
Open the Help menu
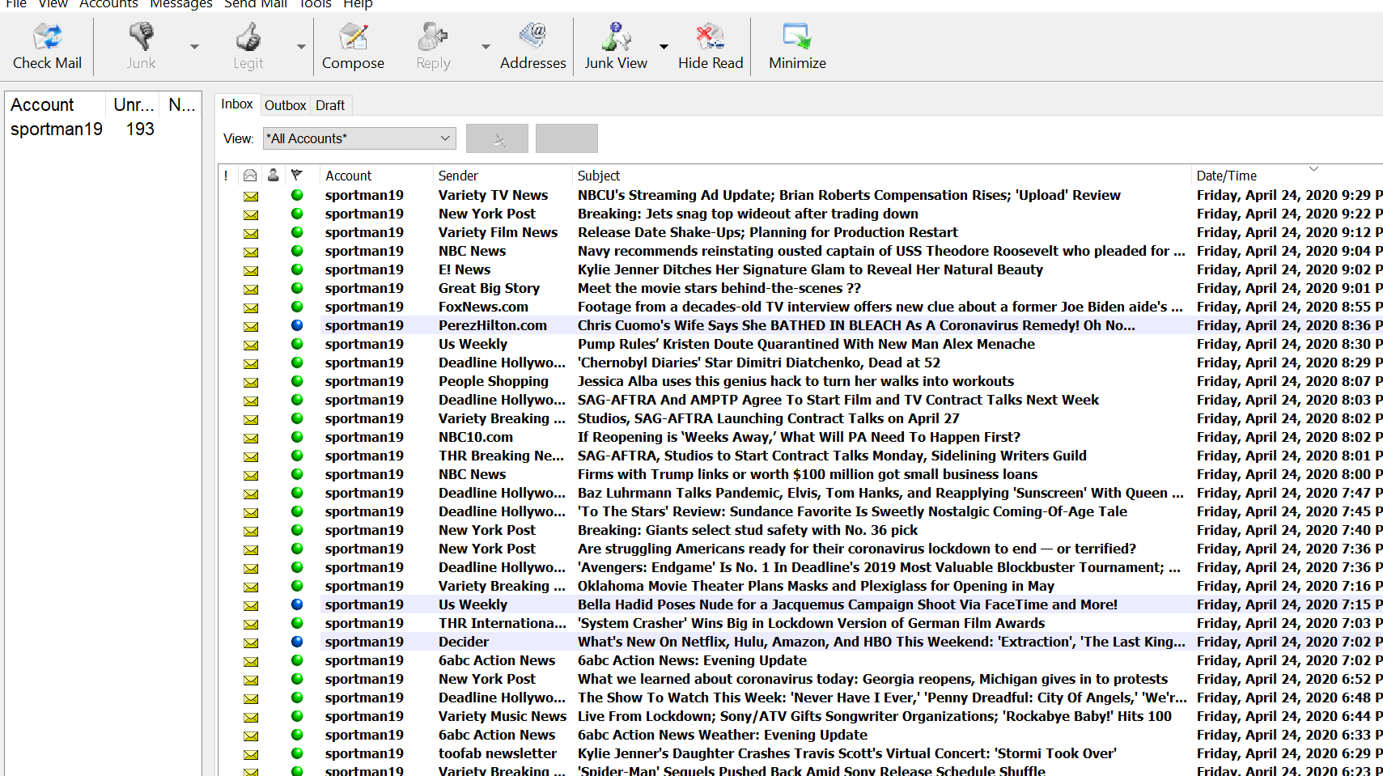point(358,4)
